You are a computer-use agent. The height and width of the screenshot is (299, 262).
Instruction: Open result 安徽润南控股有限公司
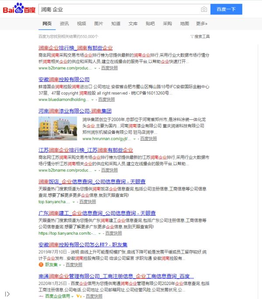pyautogui.click(x=64, y=79)
